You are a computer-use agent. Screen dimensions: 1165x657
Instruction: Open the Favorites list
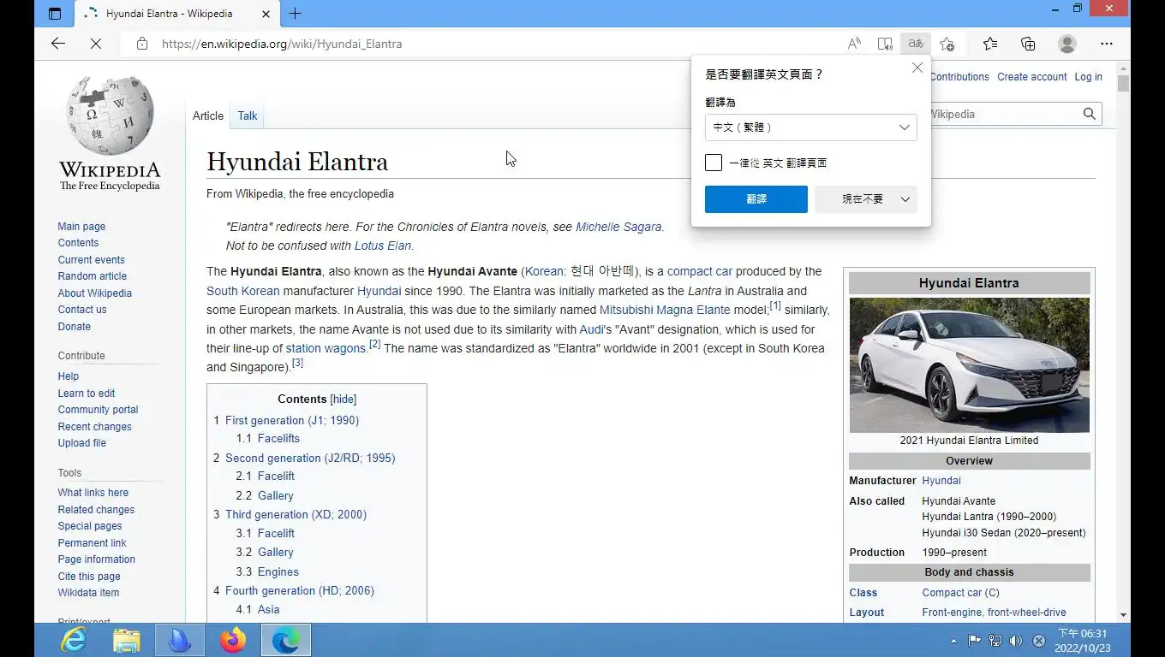tap(990, 44)
